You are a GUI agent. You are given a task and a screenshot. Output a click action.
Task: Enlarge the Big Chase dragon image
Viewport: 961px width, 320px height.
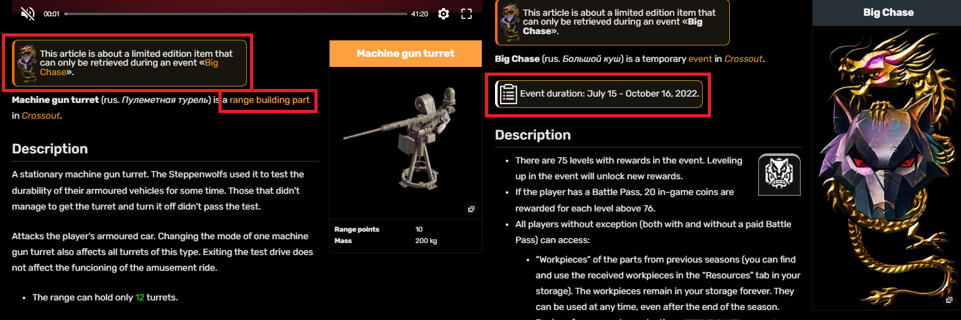[x=948, y=300]
